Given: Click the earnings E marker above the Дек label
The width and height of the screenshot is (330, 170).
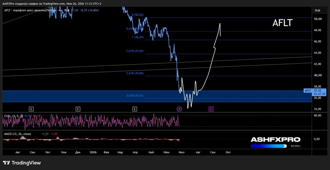Looking at the screenshot, I should 78,109.
